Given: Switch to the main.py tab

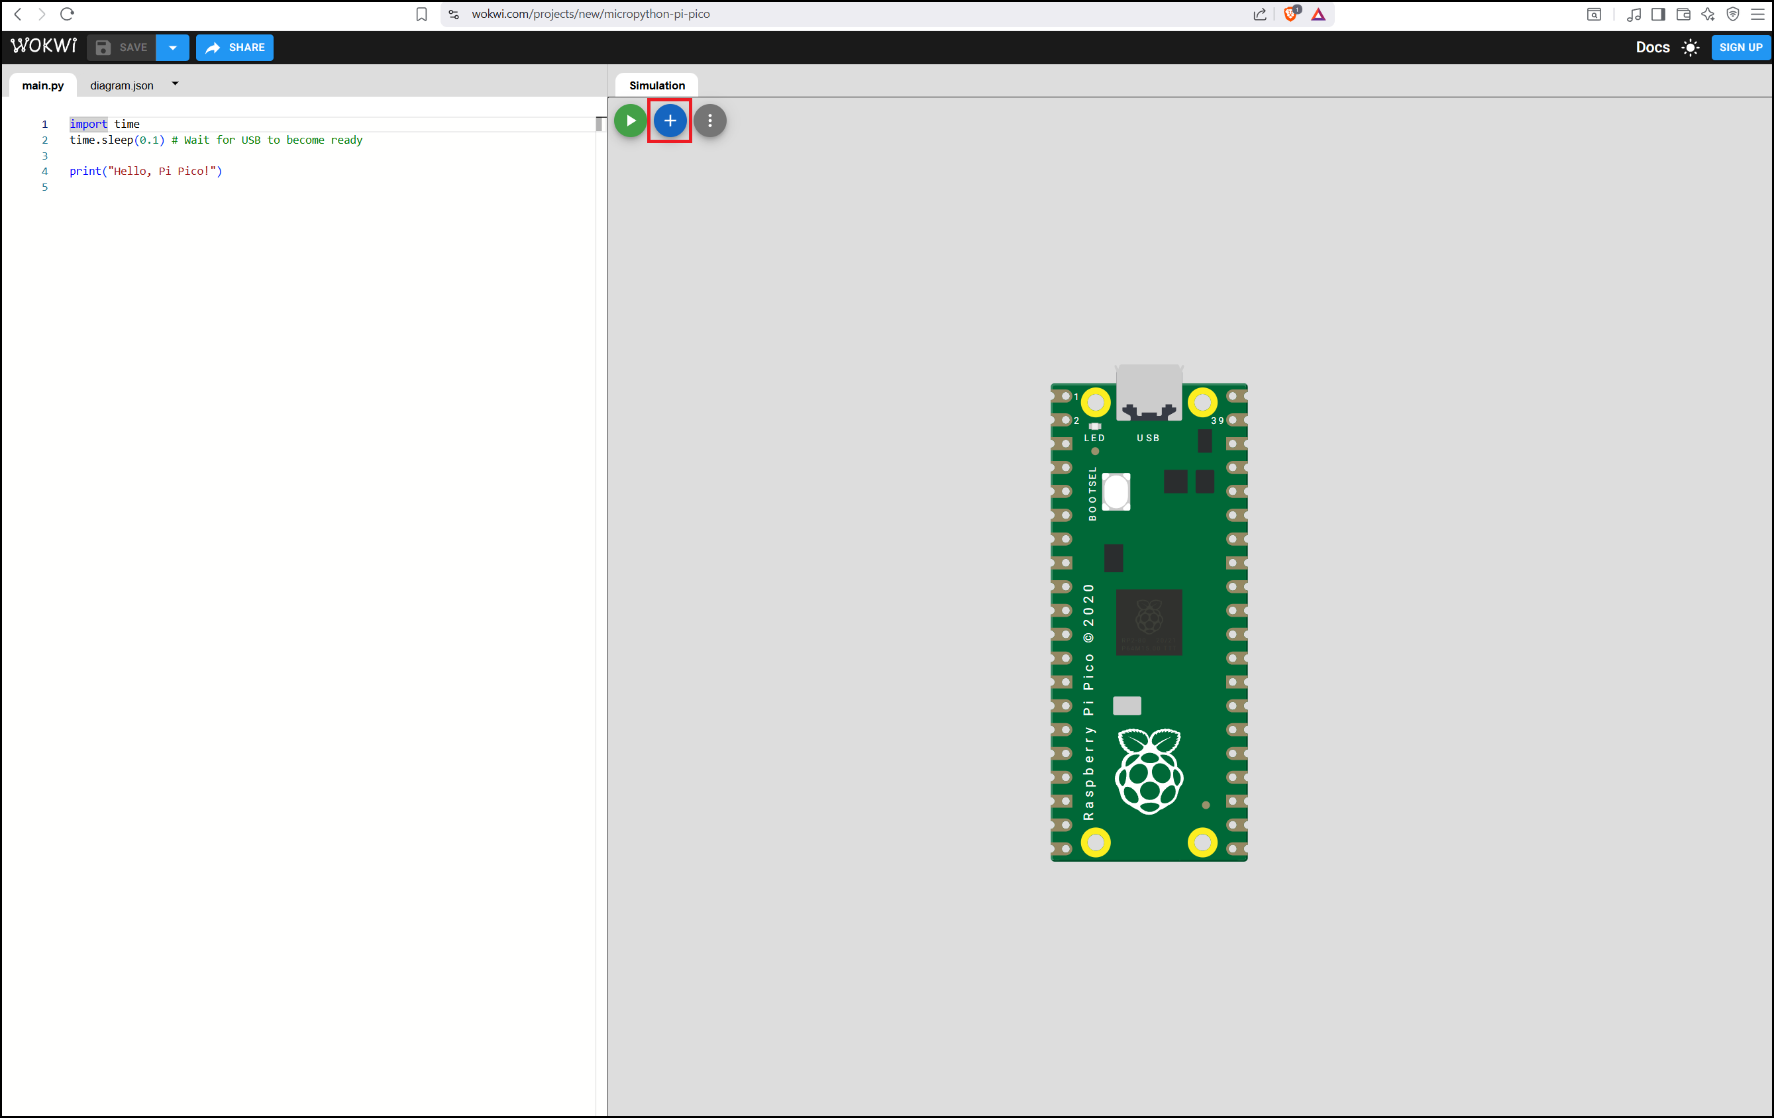Looking at the screenshot, I should coord(43,85).
